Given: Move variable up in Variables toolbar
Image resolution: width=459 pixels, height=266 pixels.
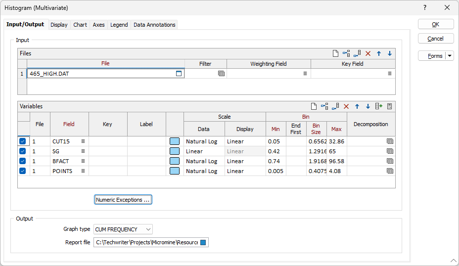Looking at the screenshot, I should click(x=357, y=106).
